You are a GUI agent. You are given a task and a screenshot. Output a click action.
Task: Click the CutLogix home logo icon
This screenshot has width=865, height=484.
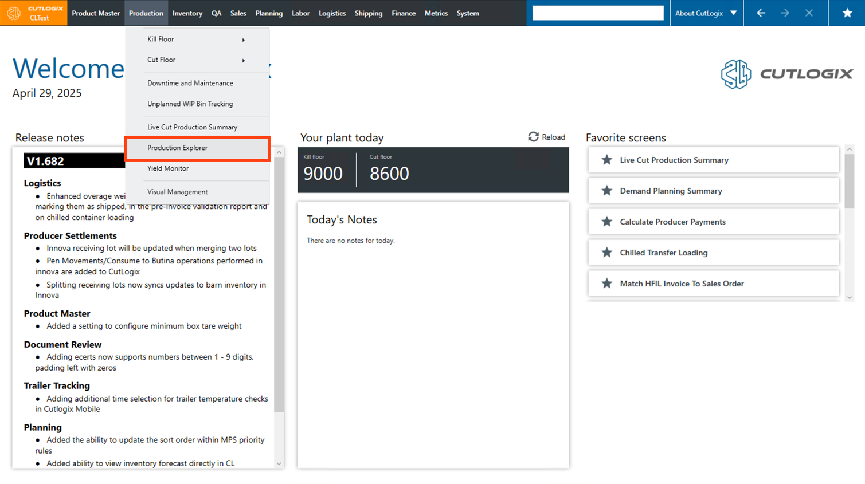click(14, 13)
